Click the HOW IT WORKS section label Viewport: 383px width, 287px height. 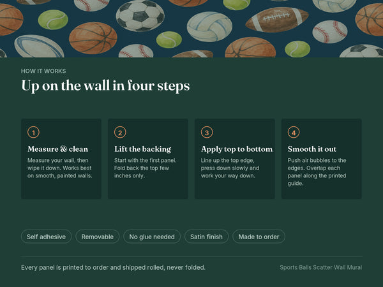(x=43, y=71)
